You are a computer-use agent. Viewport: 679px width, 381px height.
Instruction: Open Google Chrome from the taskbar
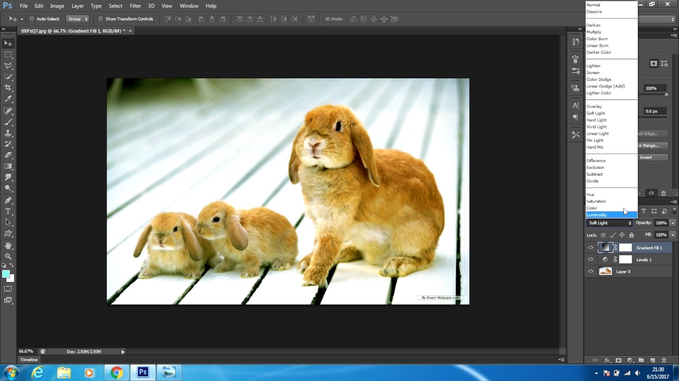click(x=116, y=373)
